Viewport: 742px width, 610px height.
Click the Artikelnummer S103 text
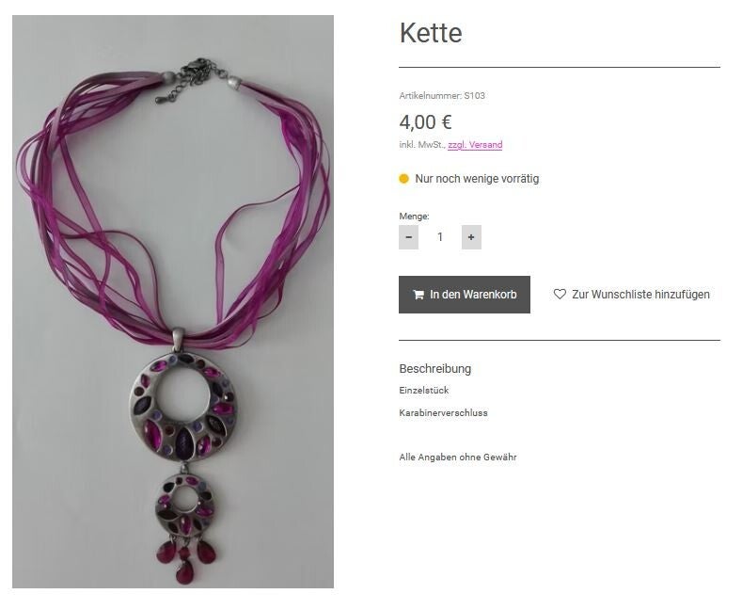pyautogui.click(x=442, y=96)
